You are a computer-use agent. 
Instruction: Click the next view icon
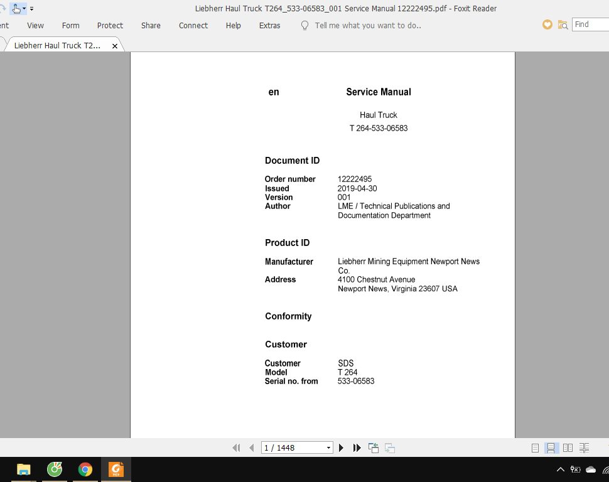pos(389,448)
